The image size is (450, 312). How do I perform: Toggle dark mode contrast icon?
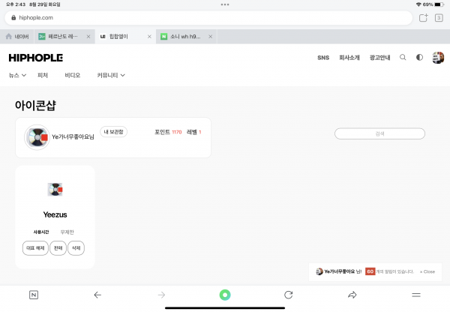tap(419, 58)
